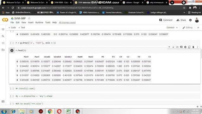Copy link to cell icon
This screenshot has height=114, width=202.
pos(177,47)
